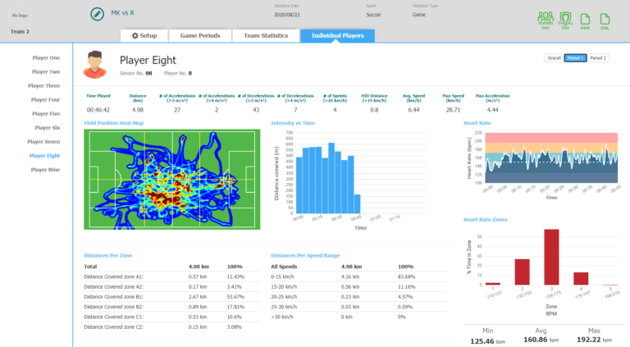
Task: Click the Heart Rate chart heading
Action: click(477, 123)
